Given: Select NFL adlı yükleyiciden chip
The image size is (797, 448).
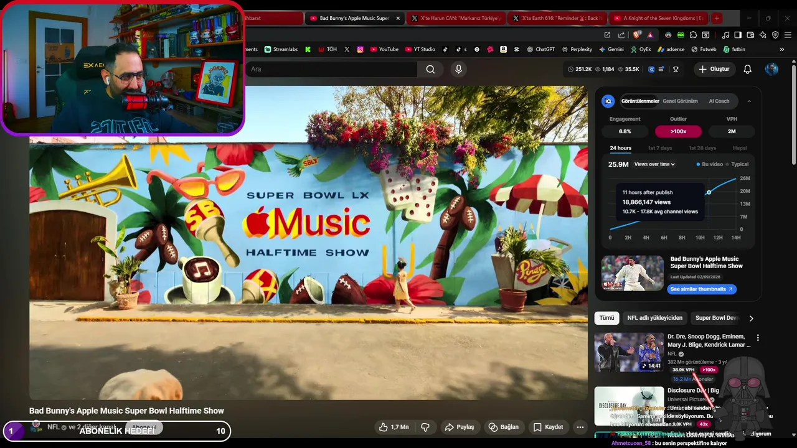Looking at the screenshot, I should point(654,318).
